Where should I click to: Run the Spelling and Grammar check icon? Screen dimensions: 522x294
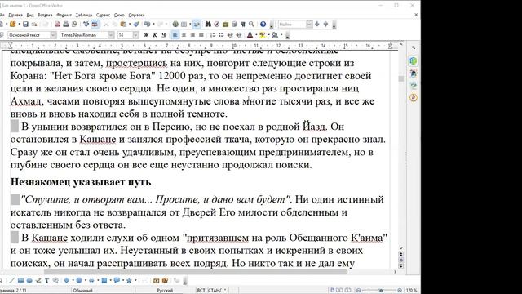(86, 24)
